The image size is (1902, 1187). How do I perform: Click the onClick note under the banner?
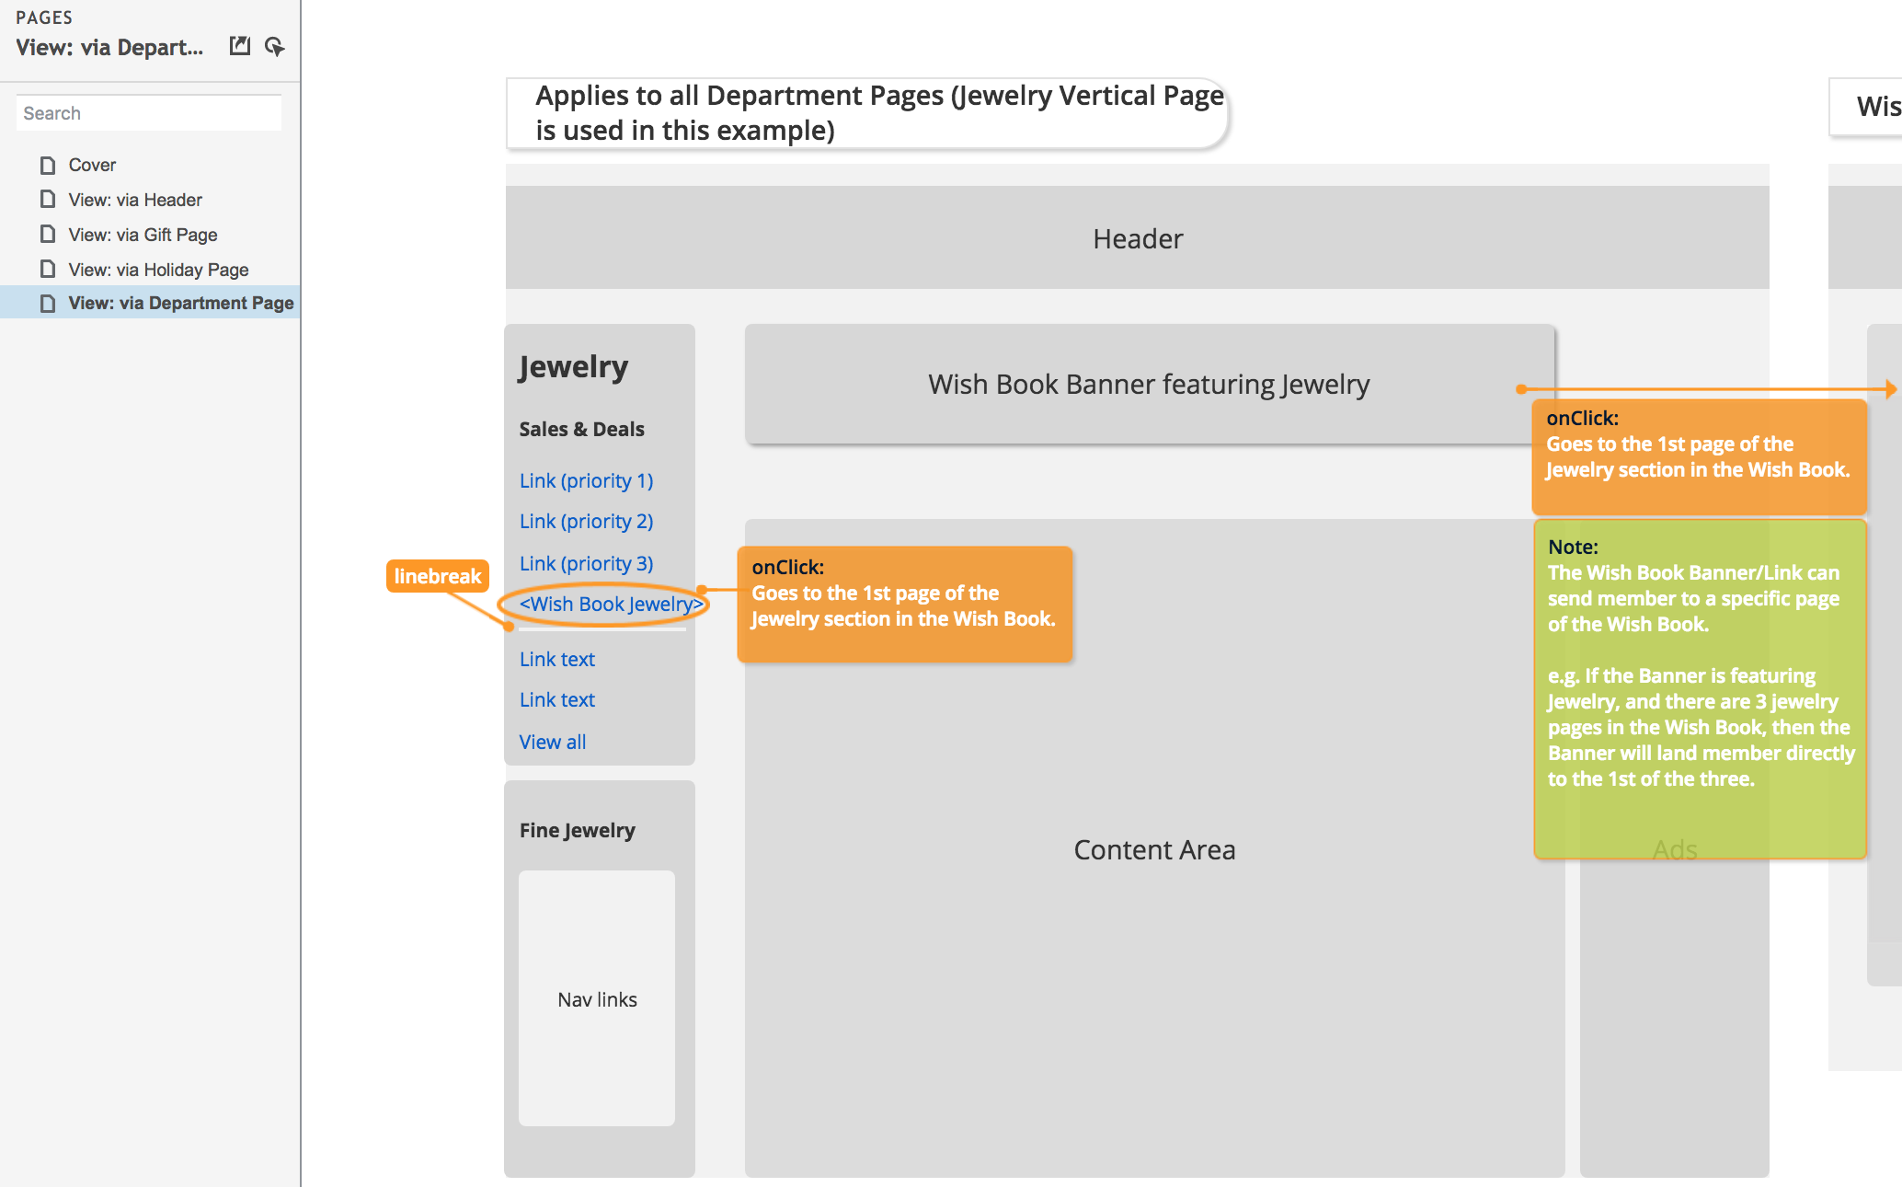[1699, 456]
